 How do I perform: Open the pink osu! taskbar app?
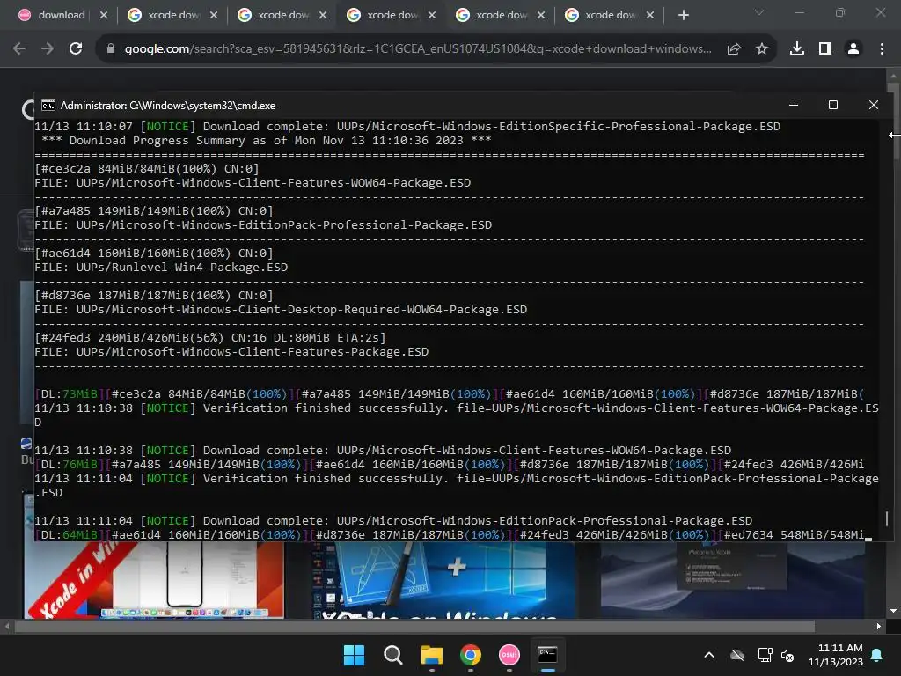[509, 655]
